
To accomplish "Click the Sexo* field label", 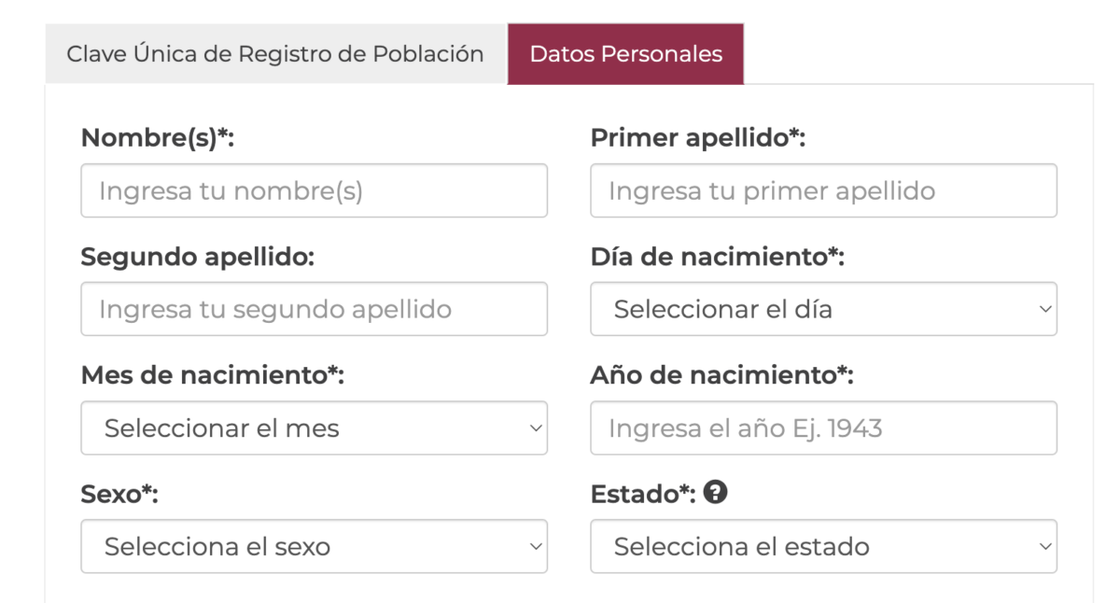I will (119, 494).
